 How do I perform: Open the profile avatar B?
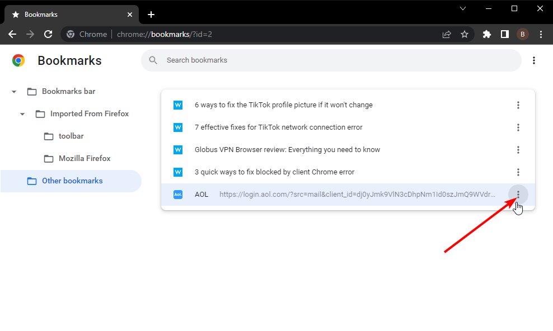[x=522, y=34]
